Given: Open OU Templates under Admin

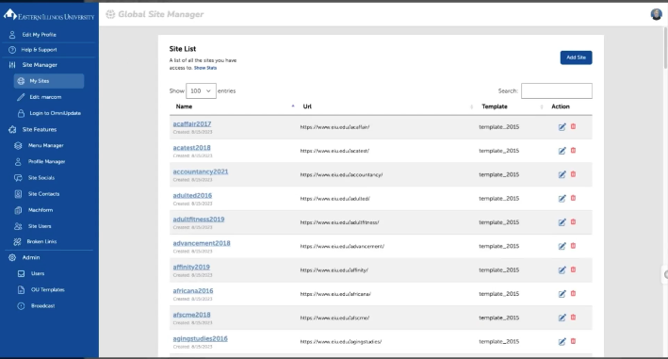Looking at the screenshot, I should pyautogui.click(x=48, y=290).
